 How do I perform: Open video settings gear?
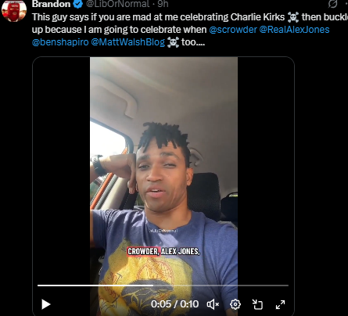coord(235,304)
